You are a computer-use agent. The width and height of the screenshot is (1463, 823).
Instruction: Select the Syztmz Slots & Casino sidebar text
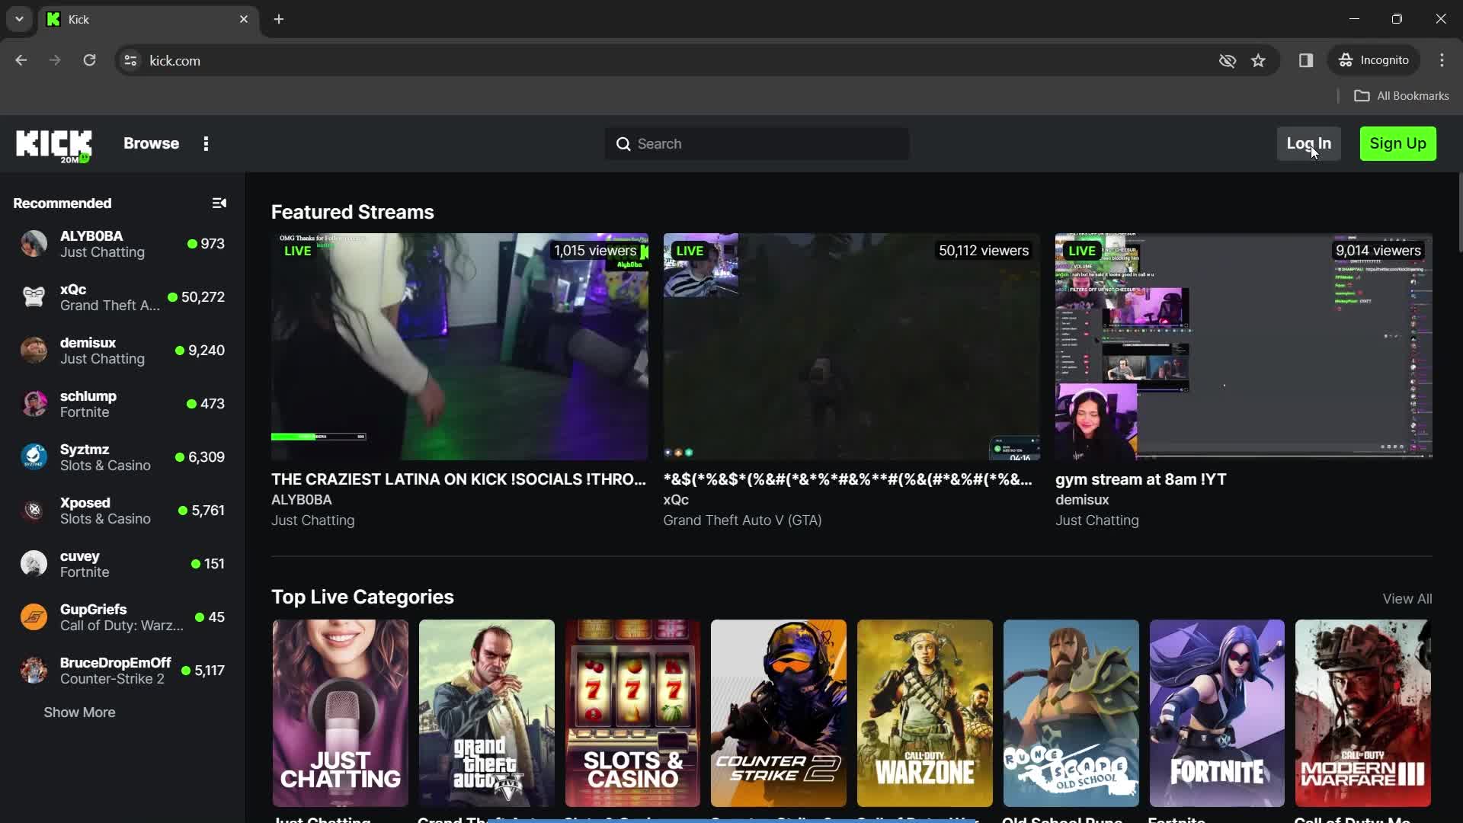tap(105, 466)
